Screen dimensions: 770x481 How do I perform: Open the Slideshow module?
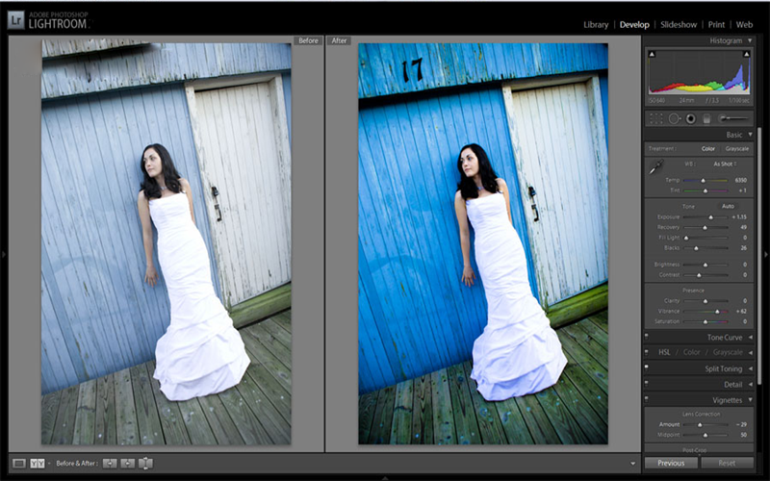pos(679,25)
